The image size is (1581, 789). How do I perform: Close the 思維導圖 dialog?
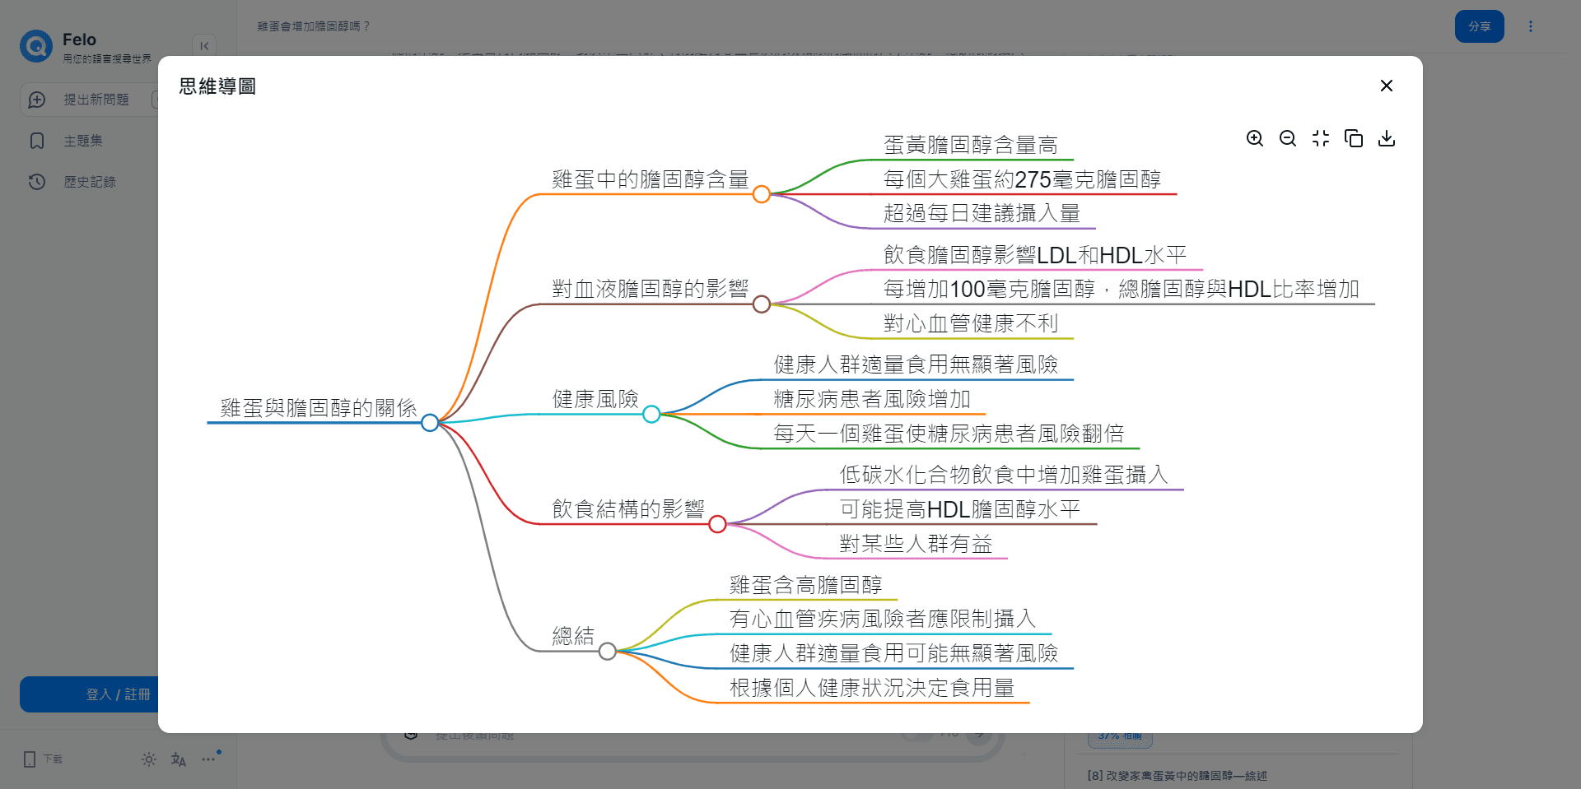(1387, 86)
